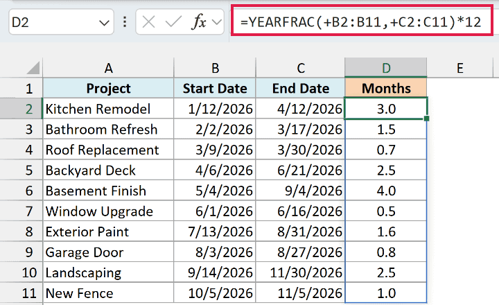The image size is (499, 305).
Task: Click the Name Box showing D2
Action: [x=61, y=22]
